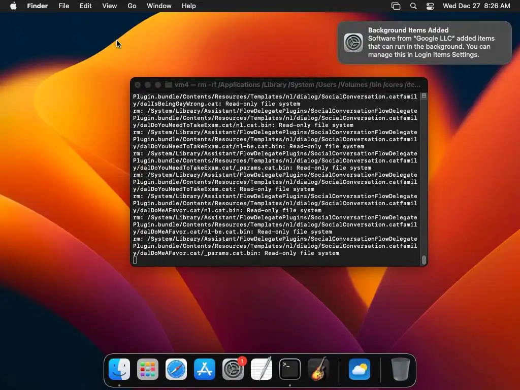This screenshot has width=520, height=390.
Task: Close the Terminal window
Action: pos(138,85)
